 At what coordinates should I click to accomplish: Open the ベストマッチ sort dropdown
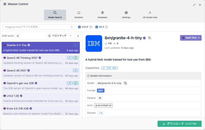pos(60,36)
